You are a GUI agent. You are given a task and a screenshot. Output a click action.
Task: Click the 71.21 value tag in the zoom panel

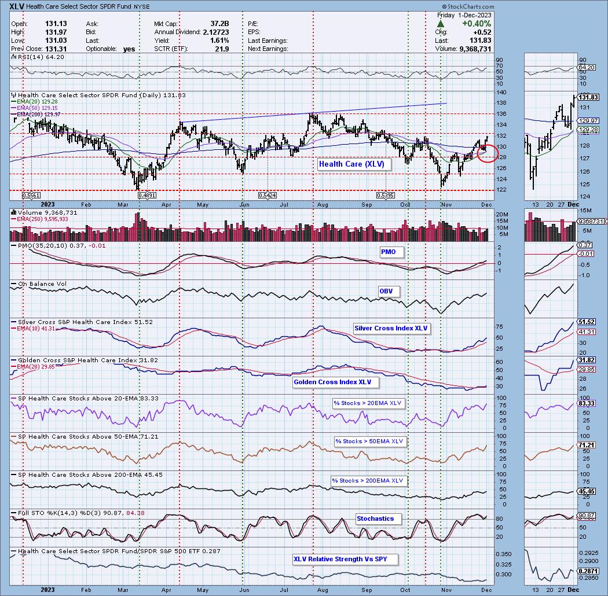[x=586, y=445]
